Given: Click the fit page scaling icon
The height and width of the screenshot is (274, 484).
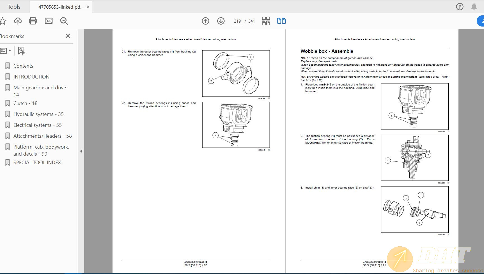Looking at the screenshot, I should pyautogui.click(x=266, y=21).
